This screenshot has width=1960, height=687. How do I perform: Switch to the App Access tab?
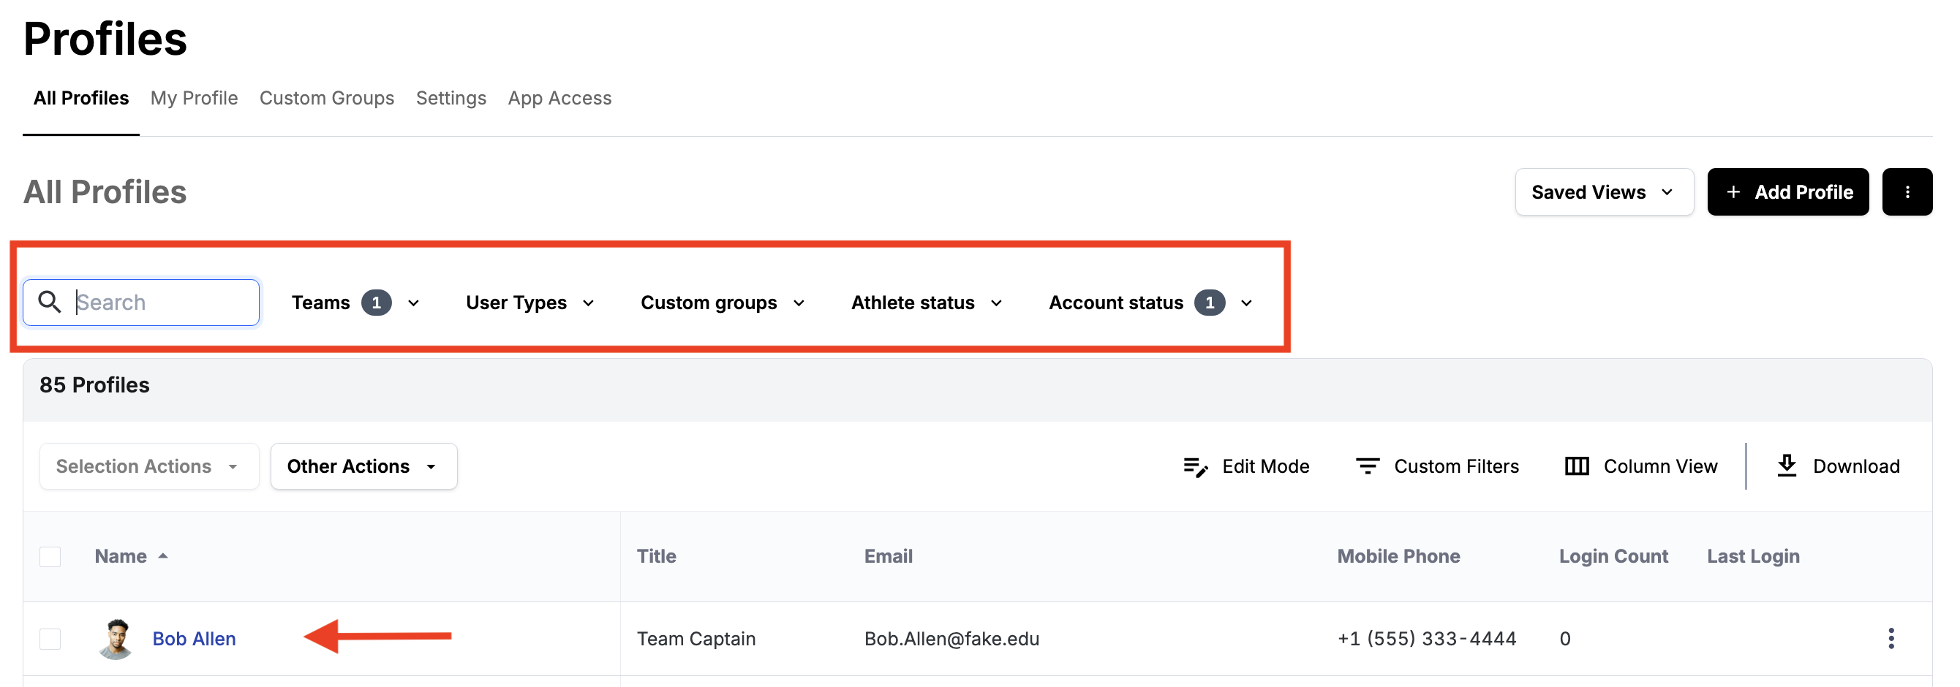click(x=560, y=97)
